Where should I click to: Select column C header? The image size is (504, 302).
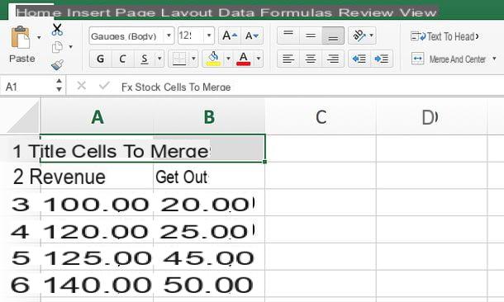321,117
